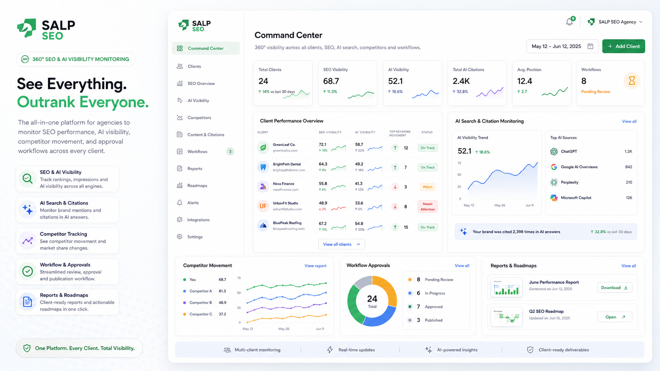Screen dimensions: 660x371
Task: Open the May 12 – Jun 12 date picker
Action: pyautogui.click(x=562, y=46)
